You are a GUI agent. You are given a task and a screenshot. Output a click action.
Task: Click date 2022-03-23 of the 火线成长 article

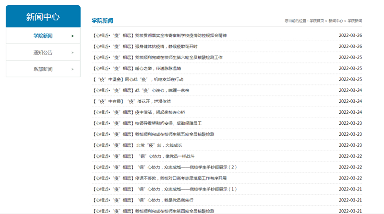(350, 145)
